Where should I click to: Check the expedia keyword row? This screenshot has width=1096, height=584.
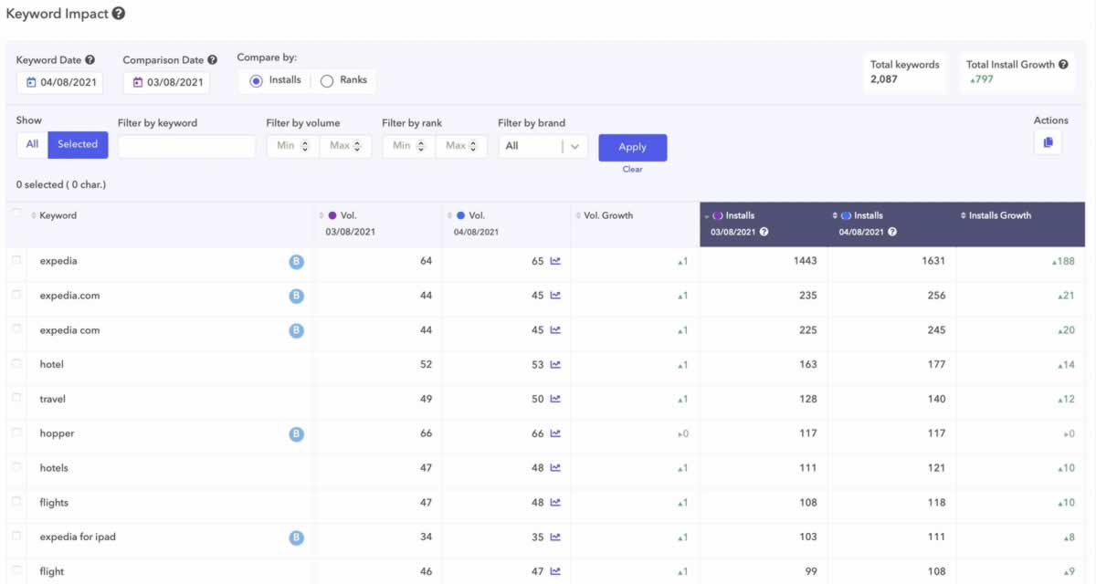16,261
